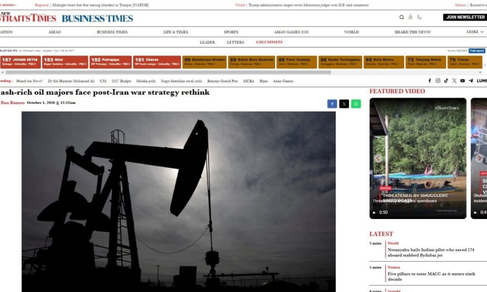487x292 pixels.
Task: Expand the MORE navigation dropdown
Action: tap(475, 32)
